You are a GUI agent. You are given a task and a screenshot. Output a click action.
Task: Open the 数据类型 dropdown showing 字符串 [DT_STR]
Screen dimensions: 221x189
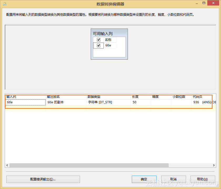pos(108,102)
